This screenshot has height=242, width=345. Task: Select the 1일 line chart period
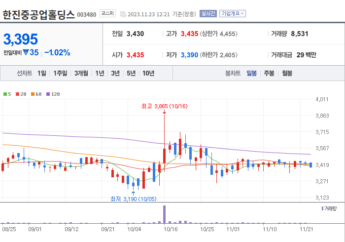[42, 73]
